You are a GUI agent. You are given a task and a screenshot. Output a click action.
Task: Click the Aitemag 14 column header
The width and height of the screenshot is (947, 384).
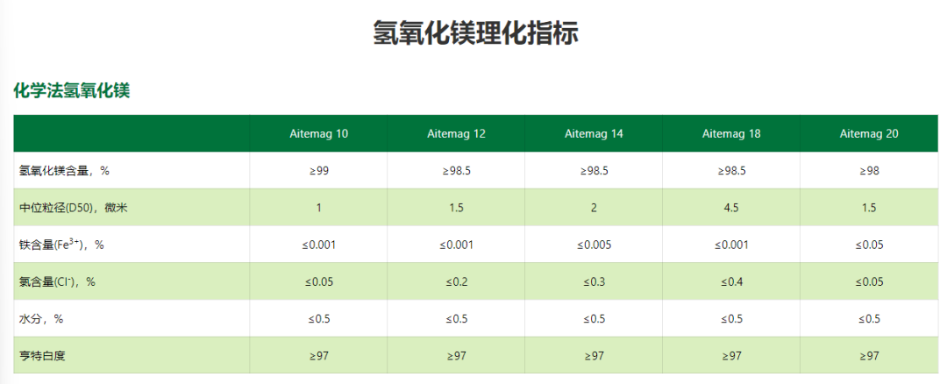click(594, 134)
